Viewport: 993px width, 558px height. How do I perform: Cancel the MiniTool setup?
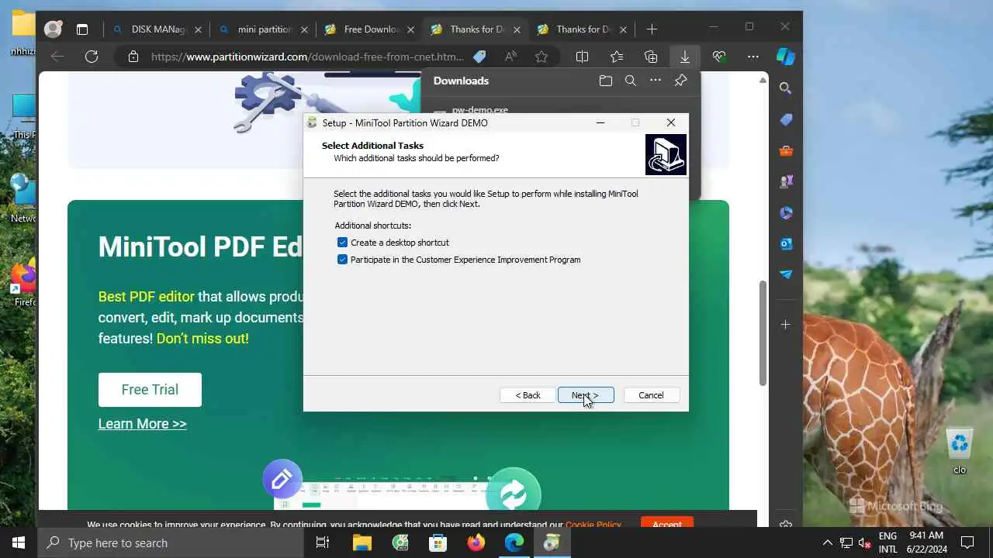[651, 395]
